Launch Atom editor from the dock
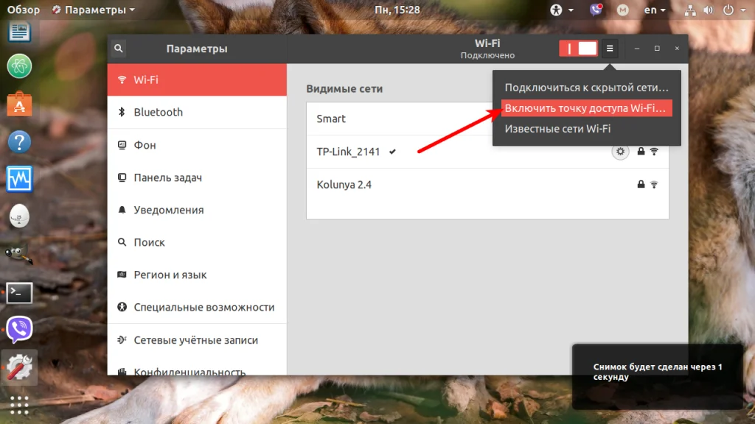 click(x=19, y=66)
